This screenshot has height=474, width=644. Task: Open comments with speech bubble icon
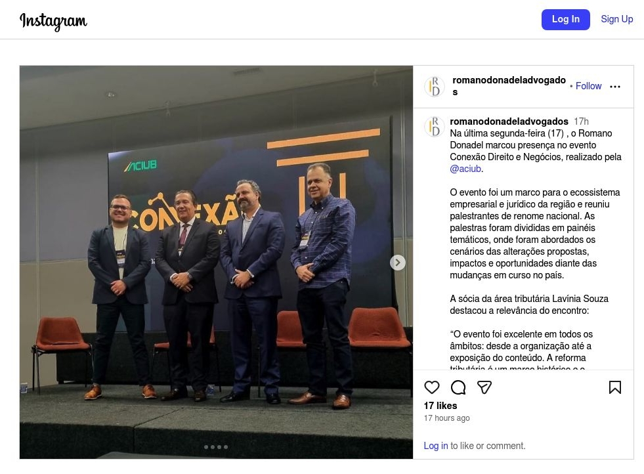(458, 387)
